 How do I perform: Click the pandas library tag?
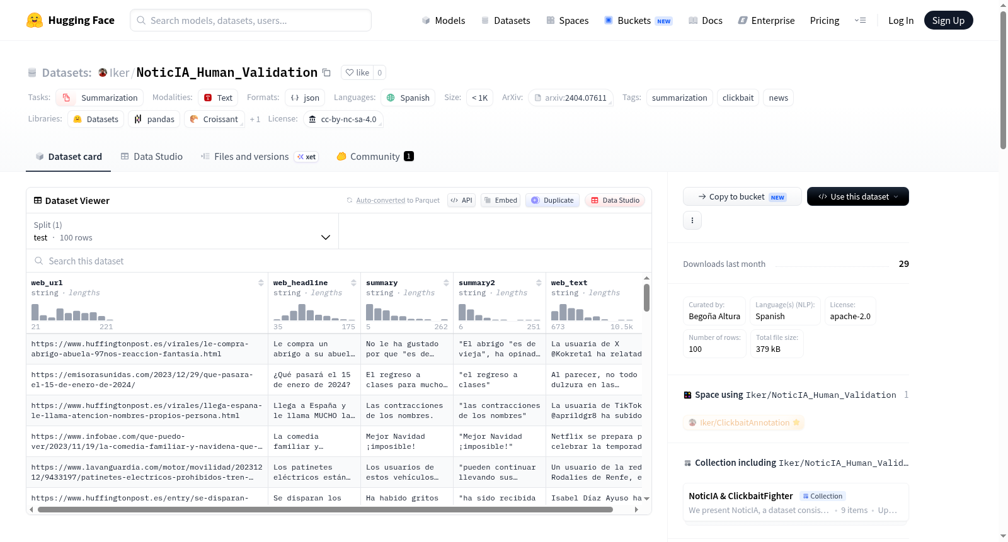point(154,119)
